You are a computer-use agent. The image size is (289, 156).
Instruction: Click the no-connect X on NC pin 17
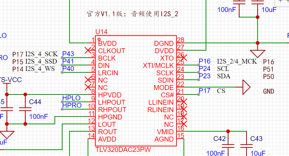pyautogui.click(x=184, y=124)
